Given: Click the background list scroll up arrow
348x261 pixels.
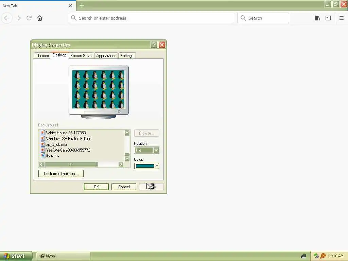Looking at the screenshot, I should 127,133.
